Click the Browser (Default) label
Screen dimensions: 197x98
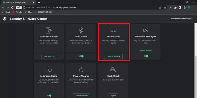coord(146,50)
